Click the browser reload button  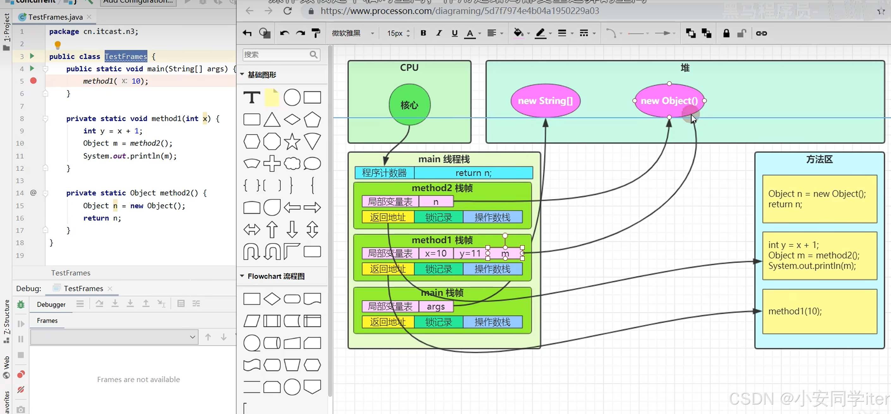point(287,11)
